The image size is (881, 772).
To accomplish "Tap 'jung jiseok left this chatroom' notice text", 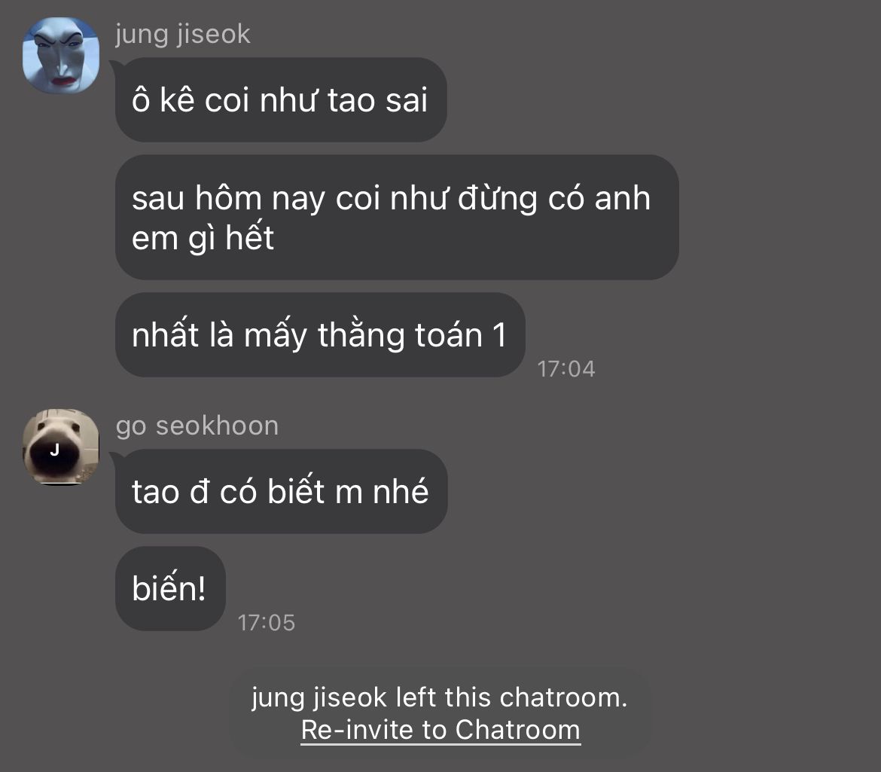I will click(x=440, y=697).
